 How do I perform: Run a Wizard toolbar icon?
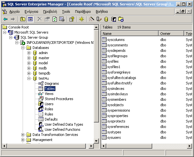92,19
